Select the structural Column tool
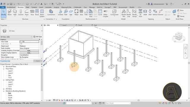This screenshot has height=107, width=190. click(21, 12)
